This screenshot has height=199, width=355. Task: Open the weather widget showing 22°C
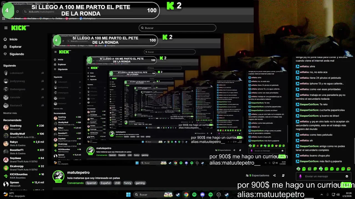click(x=14, y=195)
